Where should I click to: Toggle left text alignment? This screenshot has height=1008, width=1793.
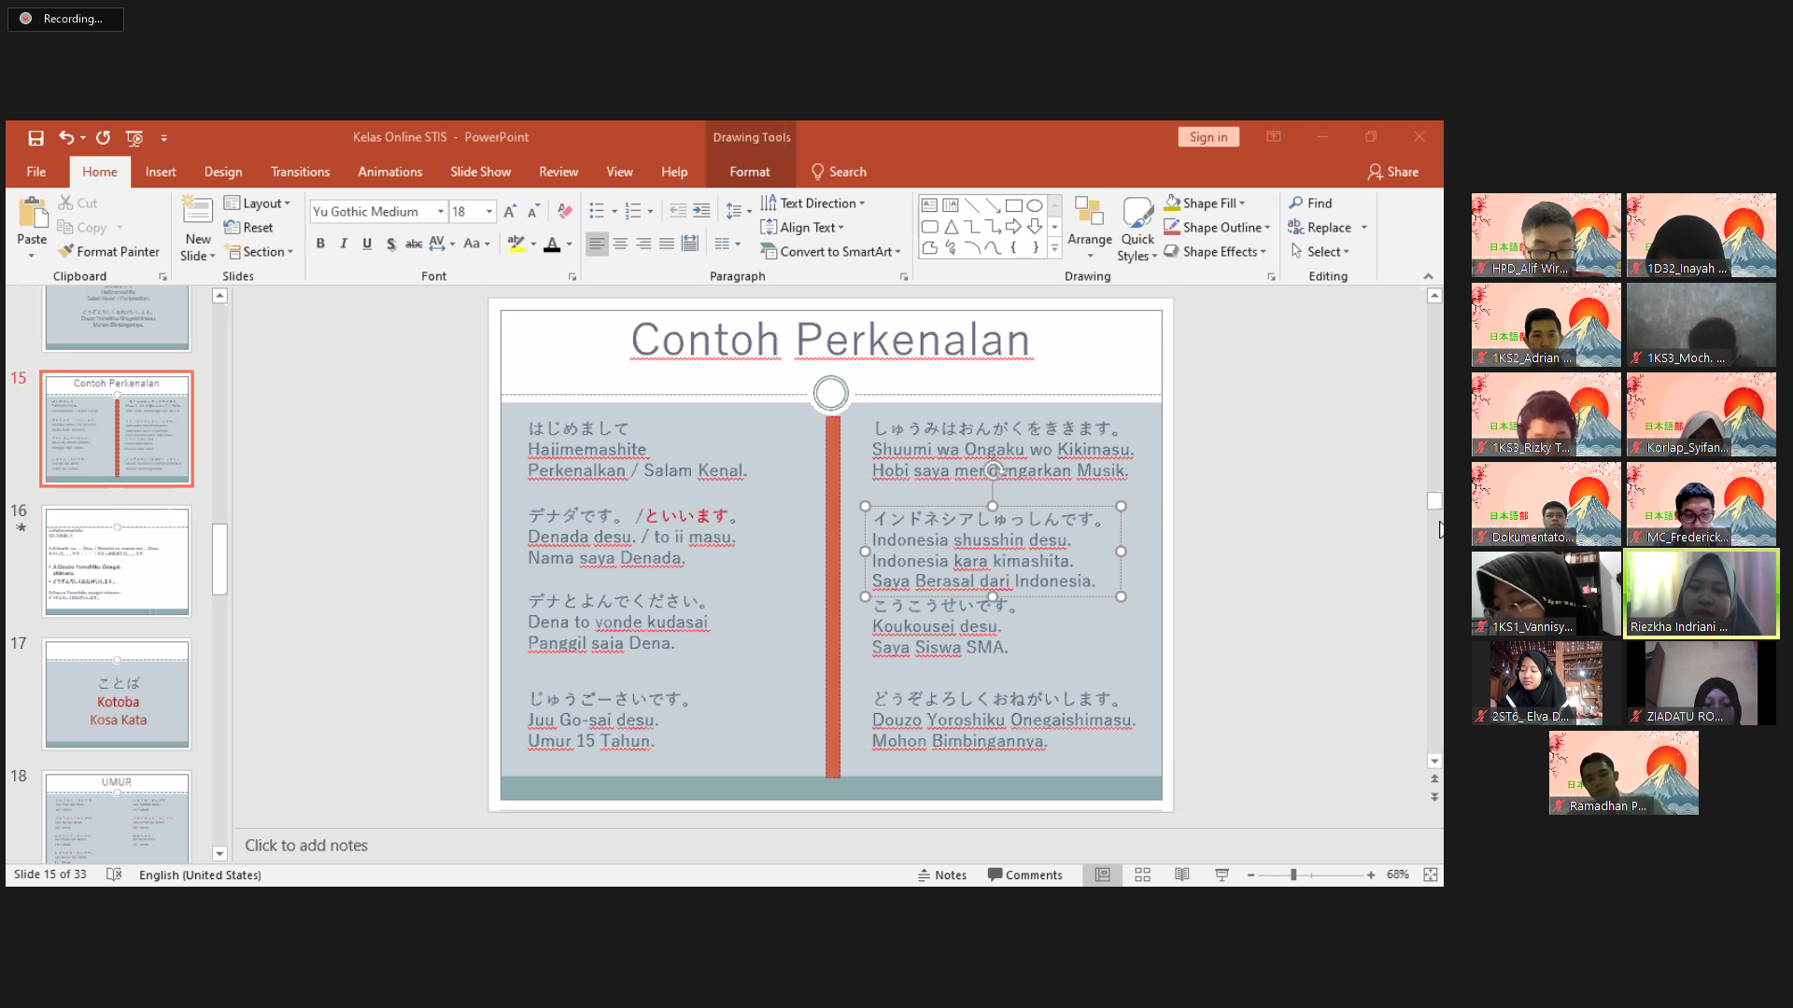597,245
